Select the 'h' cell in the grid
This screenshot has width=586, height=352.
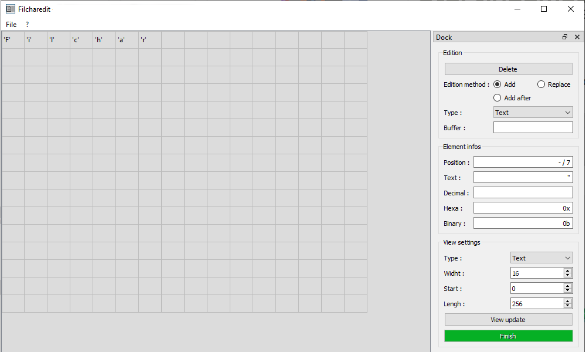pyautogui.click(x=104, y=40)
